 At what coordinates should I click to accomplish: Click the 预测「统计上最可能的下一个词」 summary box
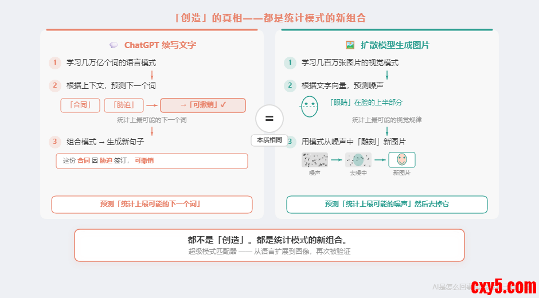point(152,204)
